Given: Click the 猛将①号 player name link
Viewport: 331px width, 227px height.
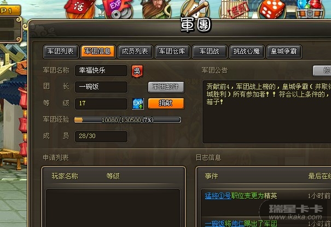Looking at the screenshot, I should (218, 196).
